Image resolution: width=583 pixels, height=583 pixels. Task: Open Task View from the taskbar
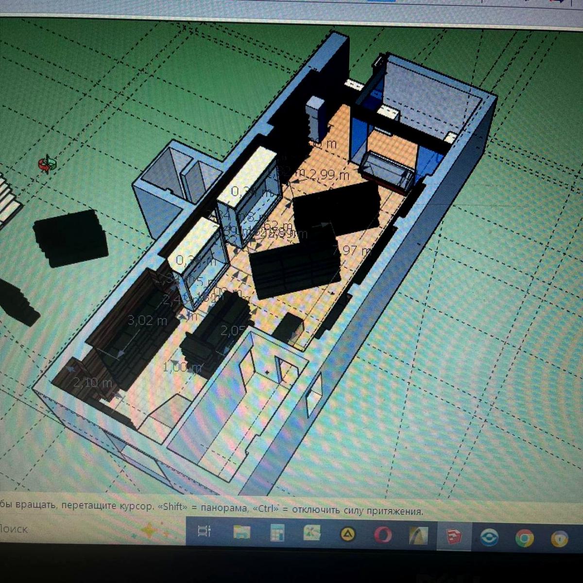coord(205,532)
